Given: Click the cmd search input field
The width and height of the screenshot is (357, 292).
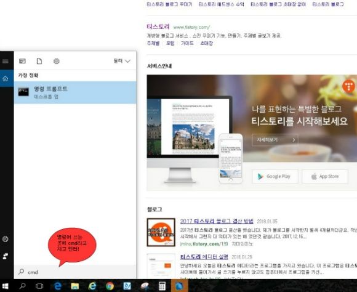Looking at the screenshot, I should click(75, 272).
